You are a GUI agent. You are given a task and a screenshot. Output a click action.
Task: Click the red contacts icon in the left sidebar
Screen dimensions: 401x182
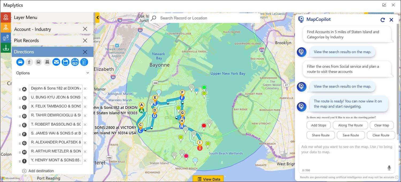click(6, 17)
